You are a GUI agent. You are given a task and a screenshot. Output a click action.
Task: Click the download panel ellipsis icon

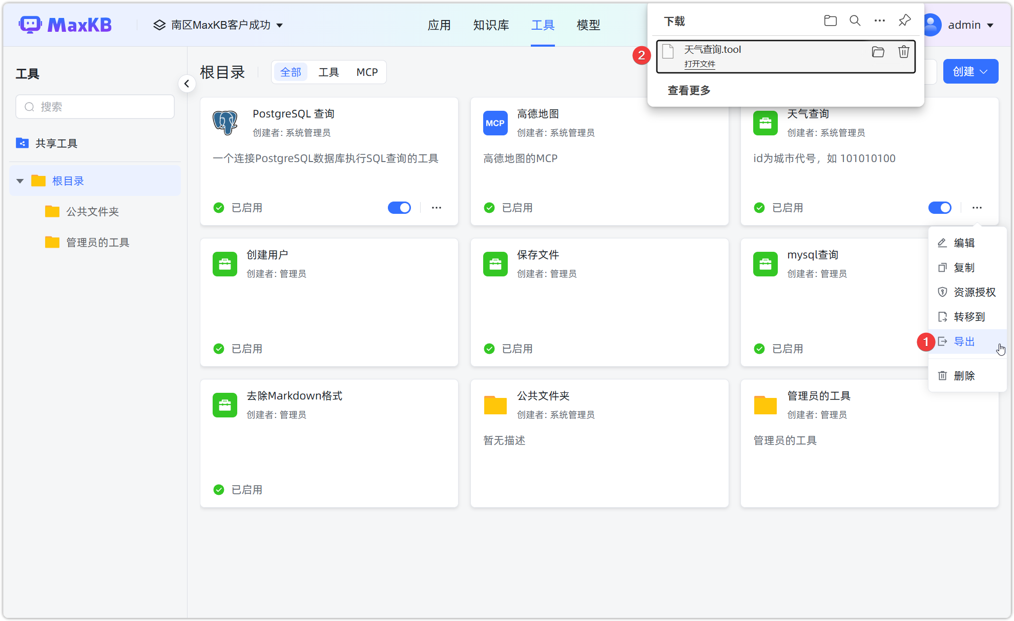[x=880, y=21]
